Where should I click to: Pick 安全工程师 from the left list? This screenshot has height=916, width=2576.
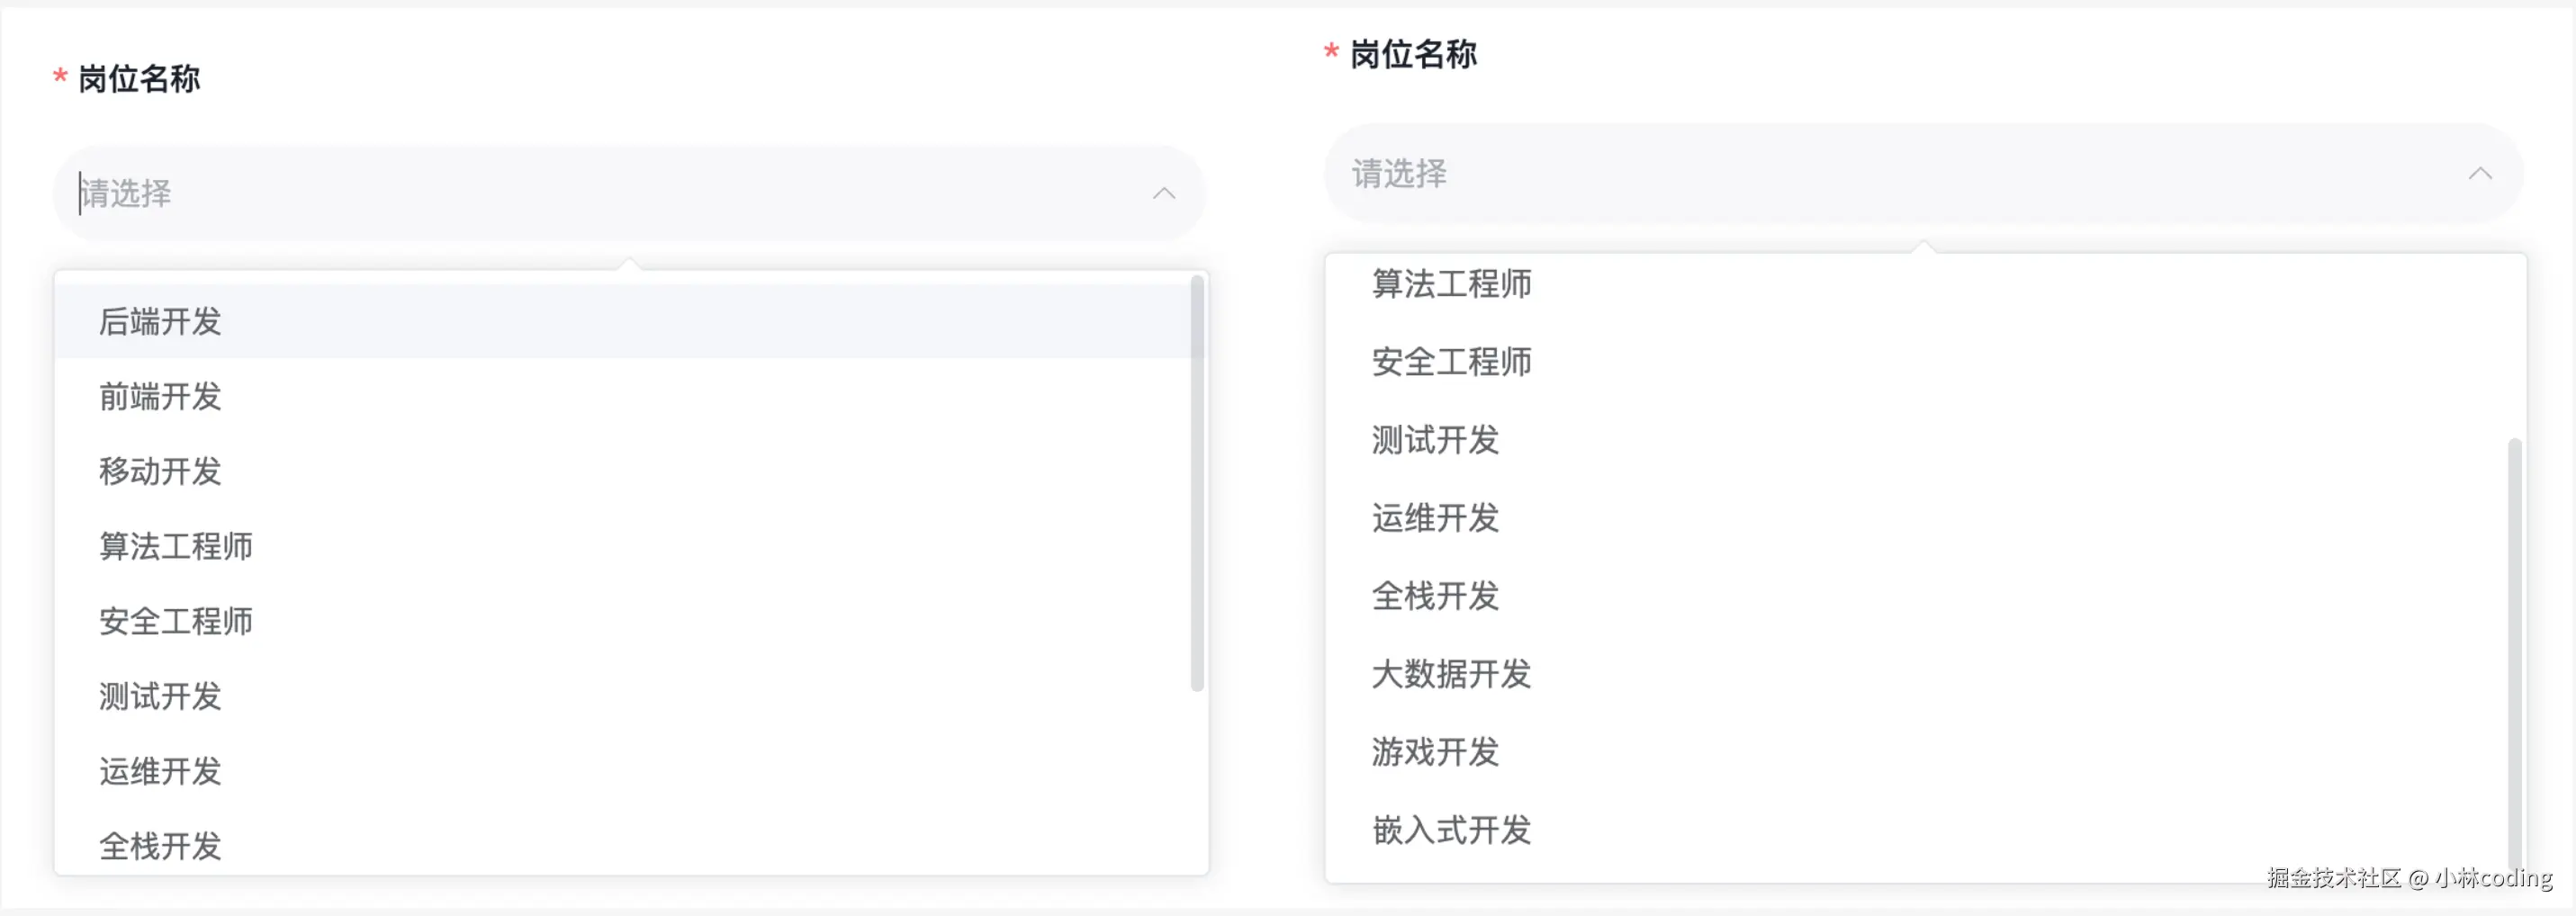[x=176, y=621]
